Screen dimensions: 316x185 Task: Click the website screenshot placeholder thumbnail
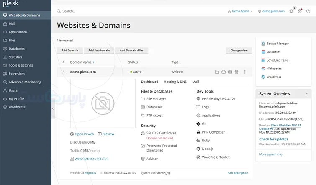coord(103,103)
